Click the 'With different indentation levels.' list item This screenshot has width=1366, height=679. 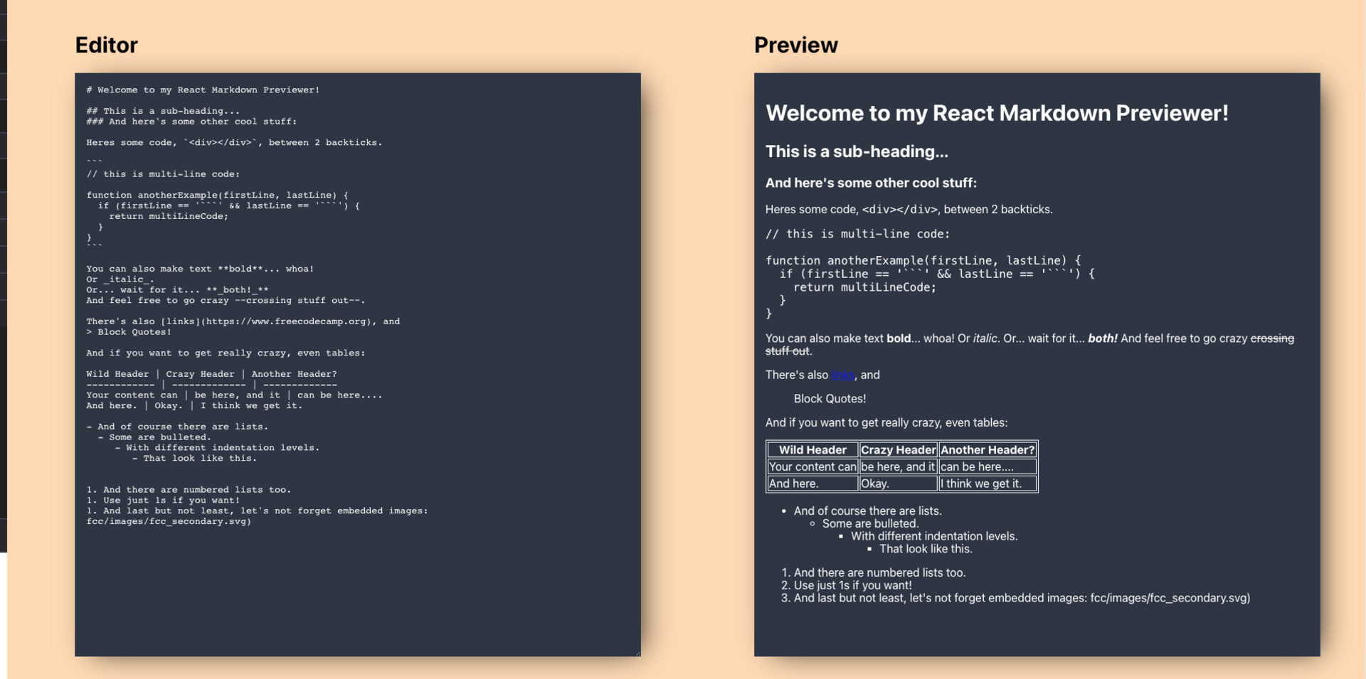coord(934,537)
